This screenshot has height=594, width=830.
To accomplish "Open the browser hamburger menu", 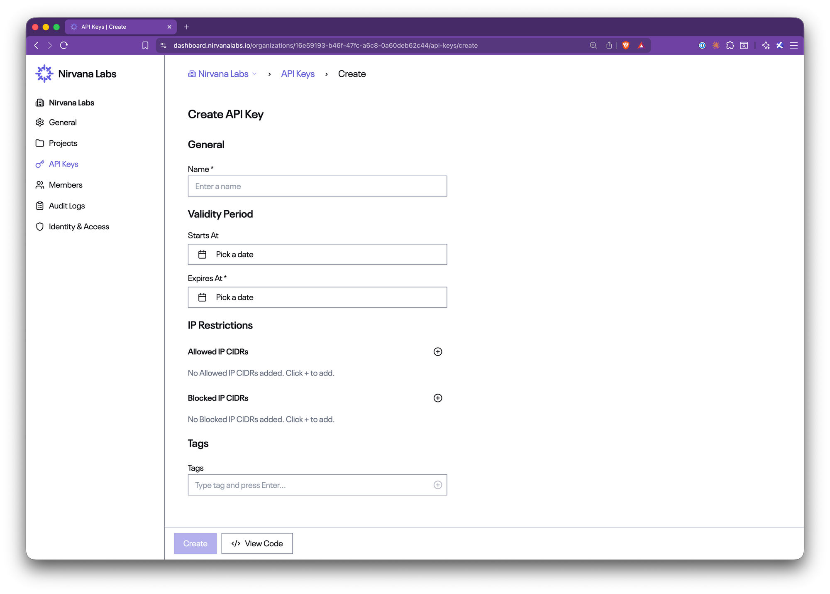I will (793, 45).
